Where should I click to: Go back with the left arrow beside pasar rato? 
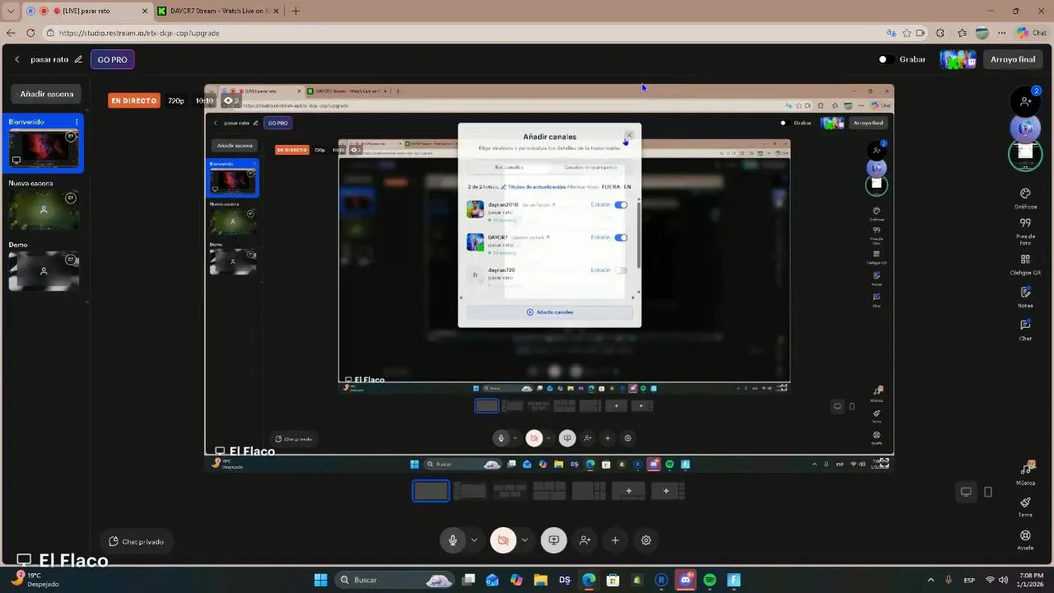pos(16,59)
